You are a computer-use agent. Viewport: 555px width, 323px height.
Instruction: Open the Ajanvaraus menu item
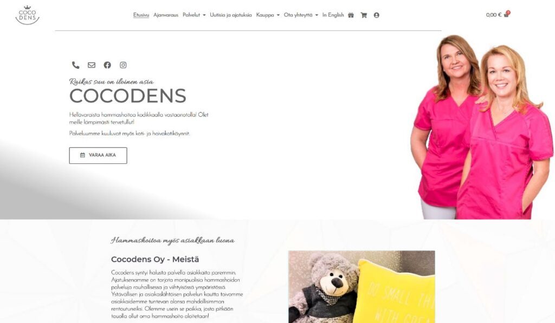coord(166,15)
